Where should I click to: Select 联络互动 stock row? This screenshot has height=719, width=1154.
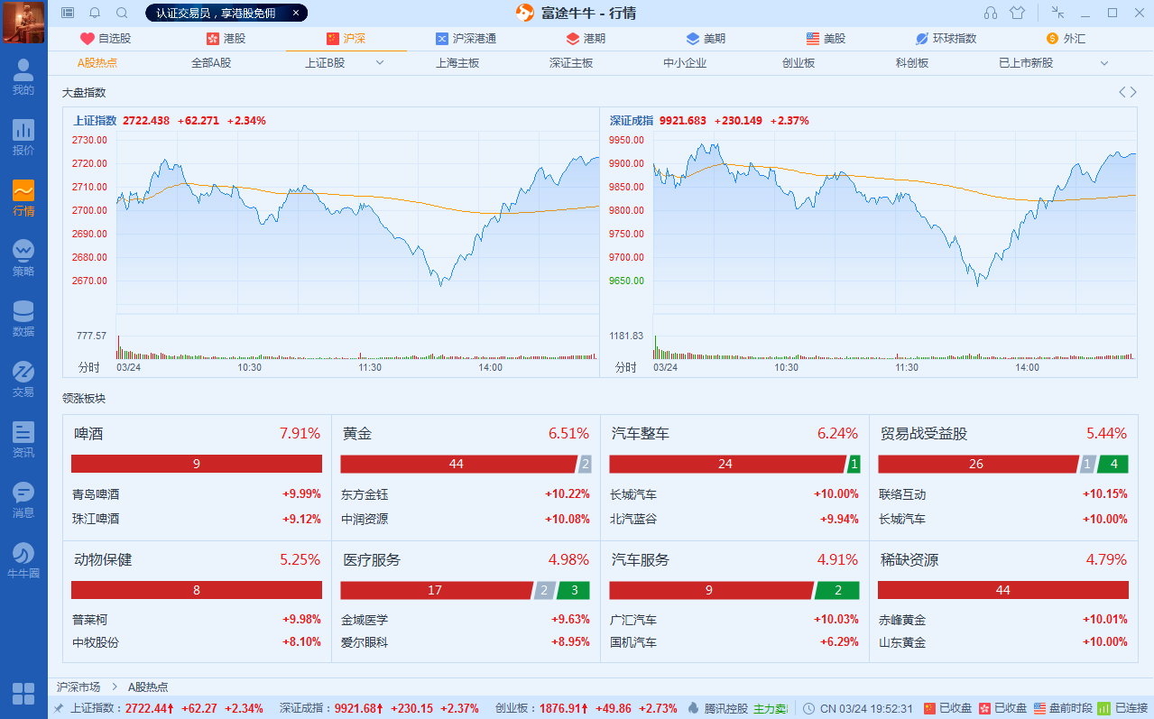coord(1003,494)
